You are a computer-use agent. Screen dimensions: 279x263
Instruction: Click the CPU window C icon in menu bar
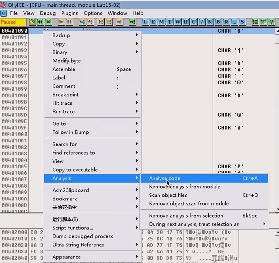(4, 13)
